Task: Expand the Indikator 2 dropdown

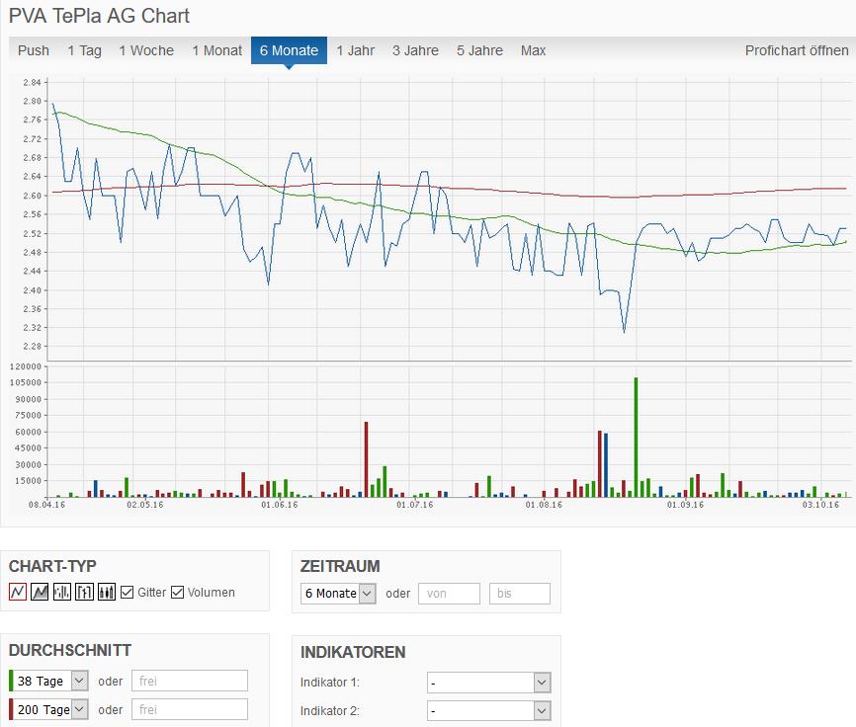Action: [488, 711]
